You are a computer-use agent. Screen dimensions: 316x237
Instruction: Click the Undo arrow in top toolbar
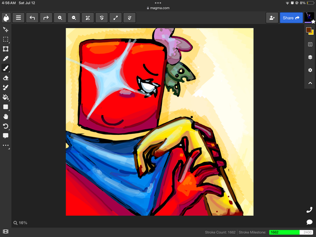pyautogui.click(x=32, y=18)
